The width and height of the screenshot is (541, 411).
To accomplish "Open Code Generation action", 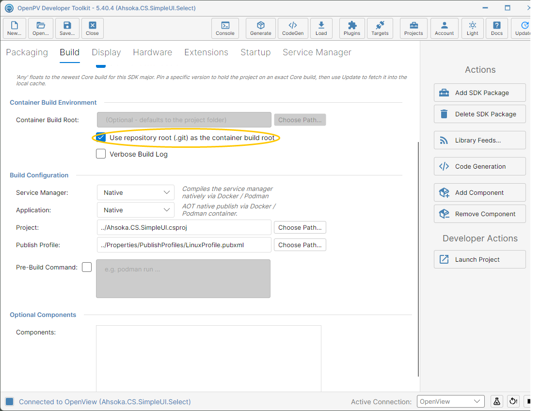I will (479, 166).
